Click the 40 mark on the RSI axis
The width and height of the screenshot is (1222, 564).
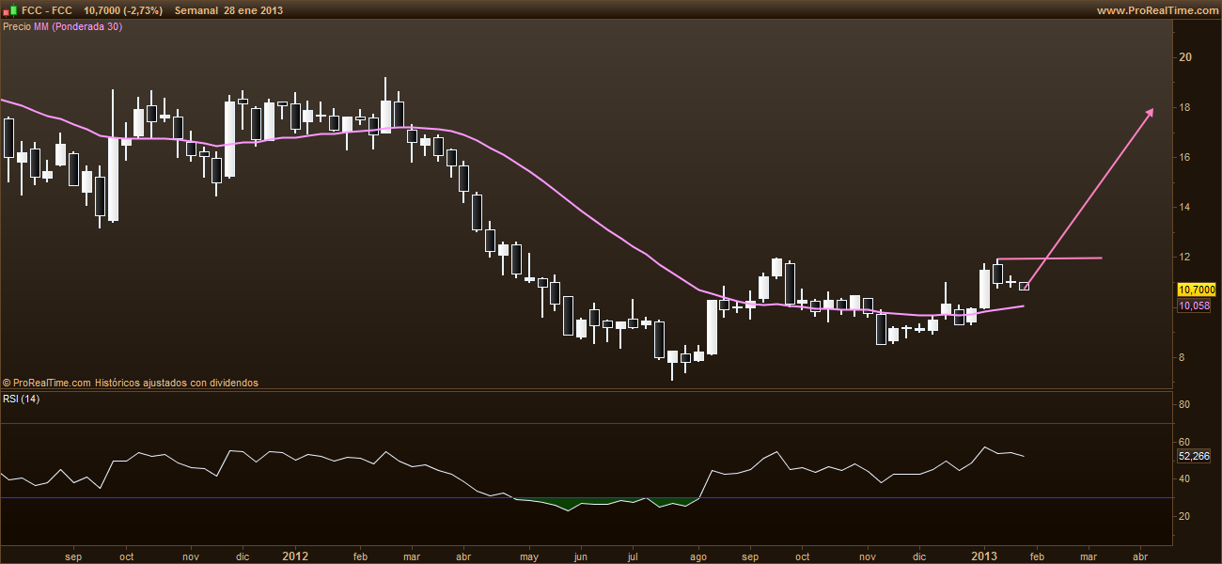pyautogui.click(x=1185, y=479)
